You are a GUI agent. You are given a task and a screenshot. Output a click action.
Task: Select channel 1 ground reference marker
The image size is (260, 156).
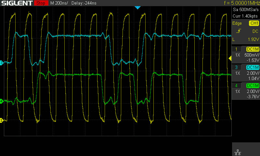[x=2, y=120]
